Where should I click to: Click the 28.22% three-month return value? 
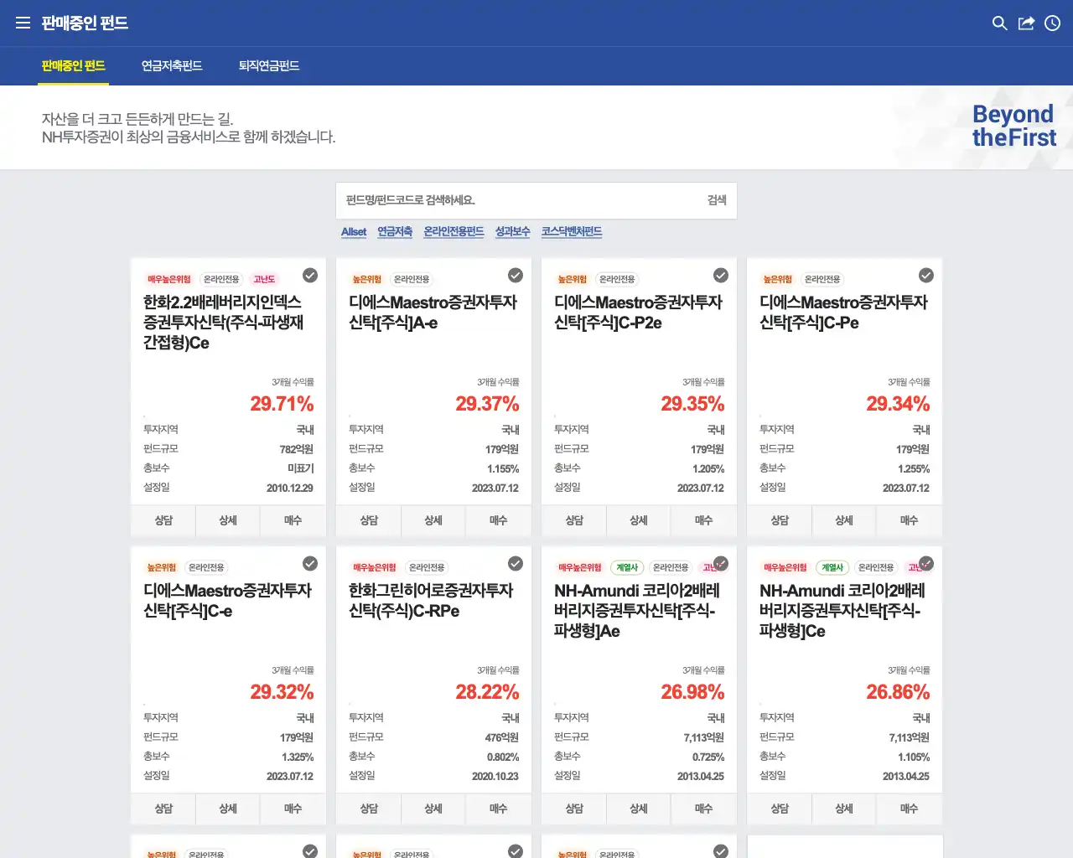click(487, 692)
